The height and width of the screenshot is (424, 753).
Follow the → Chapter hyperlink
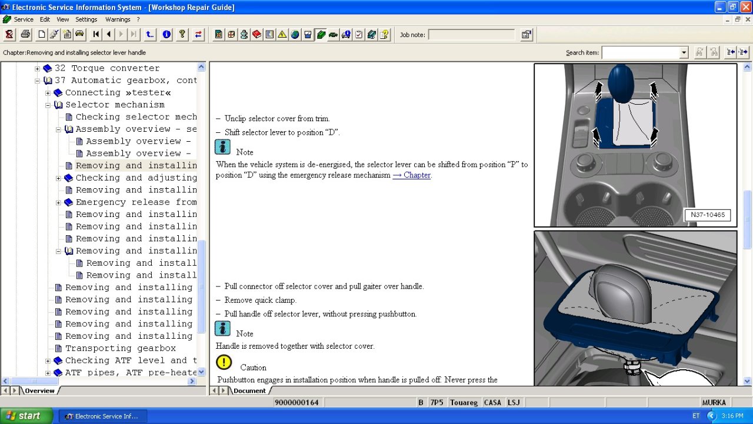pyautogui.click(x=411, y=175)
